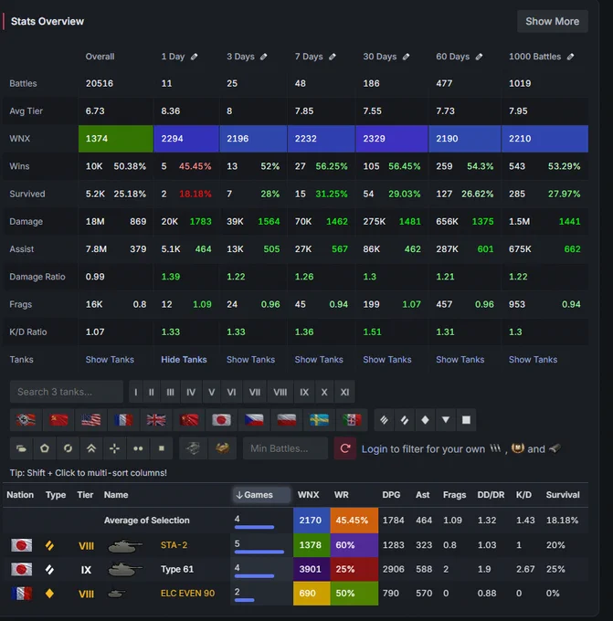613x621 pixels.
Task: Sort table by Games column header
Action: point(261,495)
